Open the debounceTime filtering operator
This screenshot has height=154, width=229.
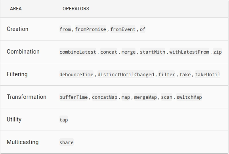(x=76, y=74)
